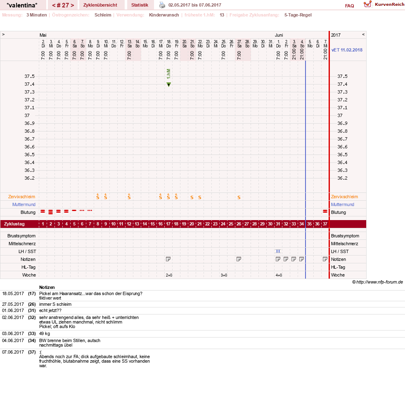405x394 pixels.
Task: Click the date range 02.05.2017 bis 07.06.2017
Action: pos(195,5)
